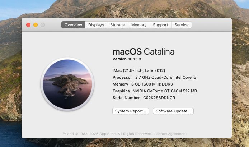Open Software Update...
The height and width of the screenshot is (147, 249).
click(173, 111)
